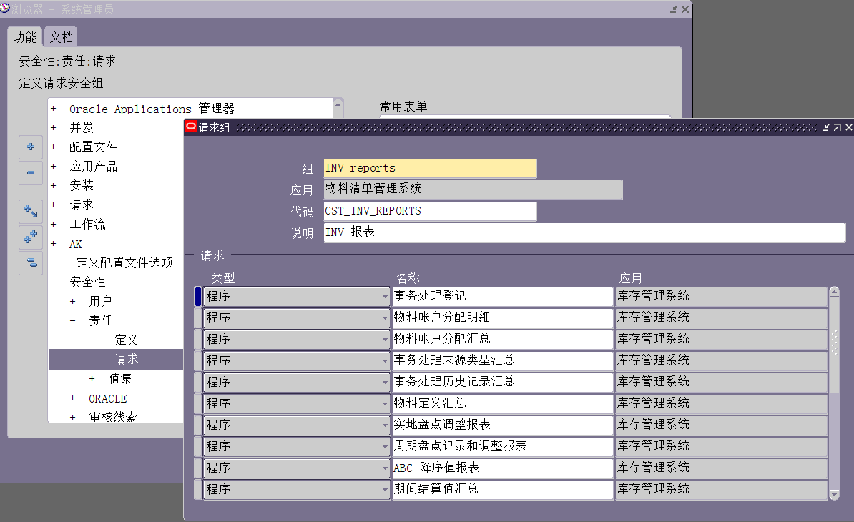Expand the ORACLE tree node
This screenshot has width=854, height=522.
pos(72,398)
